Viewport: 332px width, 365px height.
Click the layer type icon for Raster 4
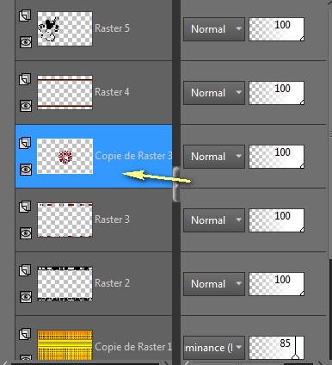coord(25,79)
